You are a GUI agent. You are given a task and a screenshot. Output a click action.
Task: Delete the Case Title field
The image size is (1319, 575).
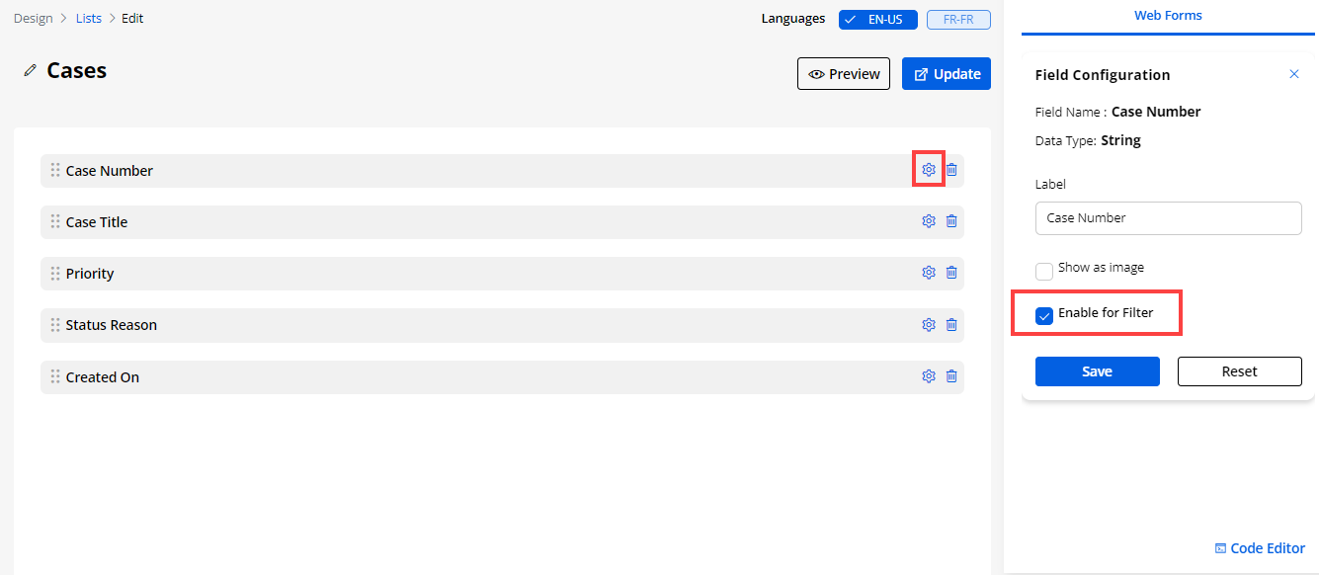(951, 221)
